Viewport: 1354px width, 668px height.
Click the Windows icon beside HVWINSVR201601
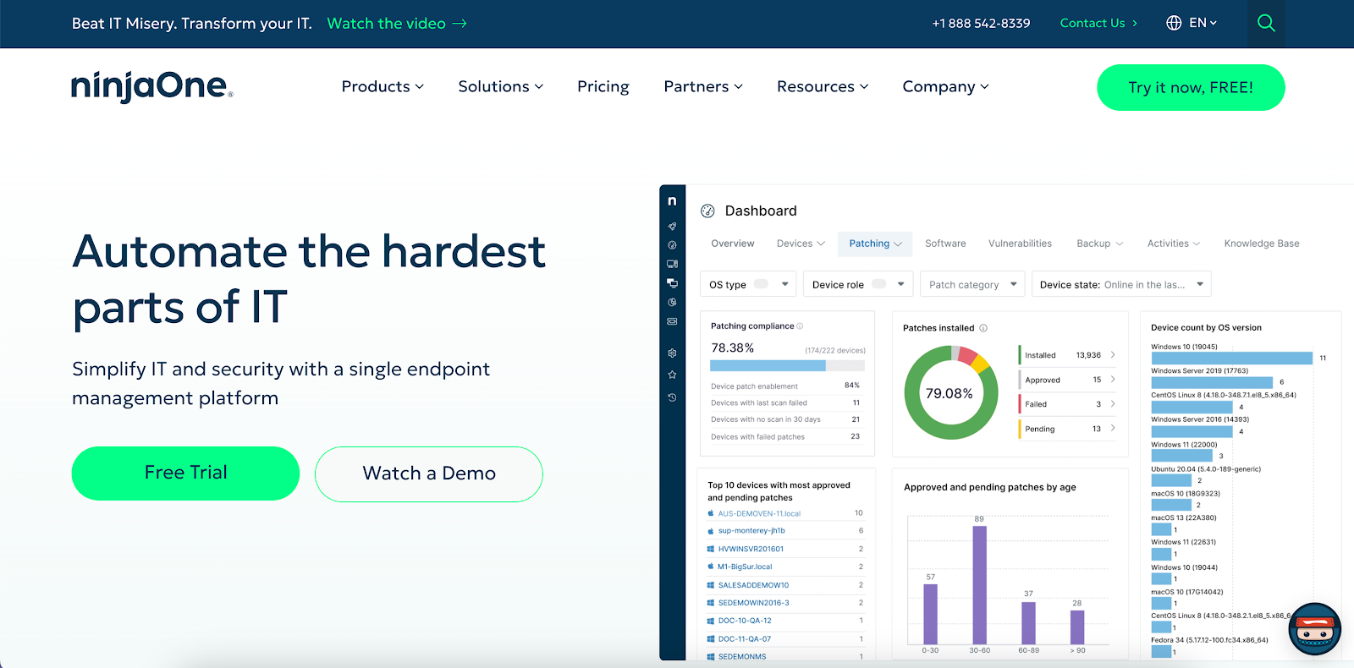coord(711,549)
